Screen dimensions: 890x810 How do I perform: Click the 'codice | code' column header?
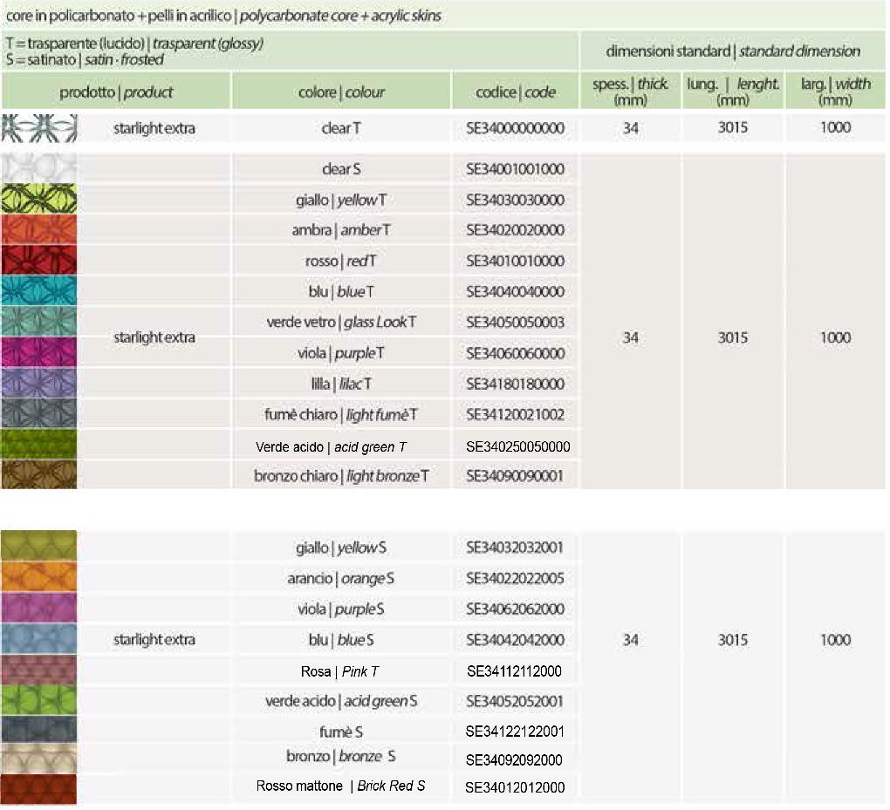coord(516,92)
